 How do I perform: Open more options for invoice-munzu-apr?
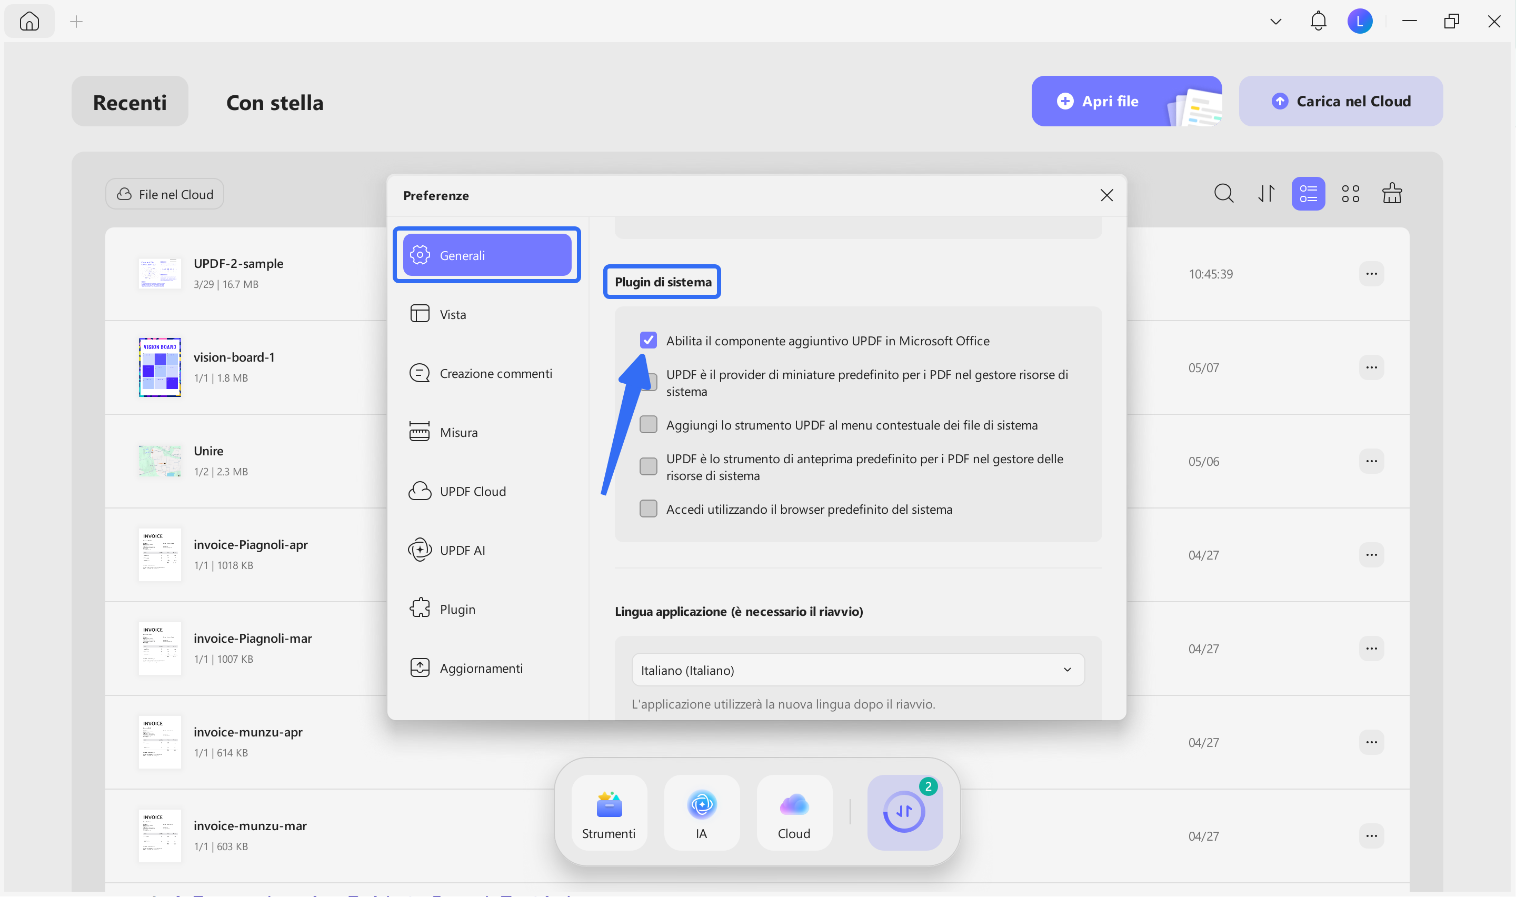coord(1371,742)
